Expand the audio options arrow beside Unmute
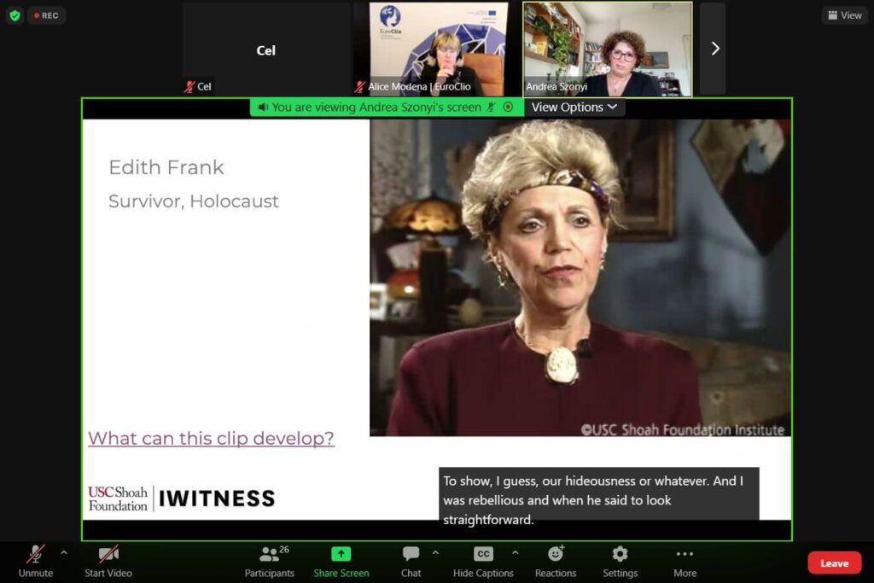874x583 pixels. point(63,552)
